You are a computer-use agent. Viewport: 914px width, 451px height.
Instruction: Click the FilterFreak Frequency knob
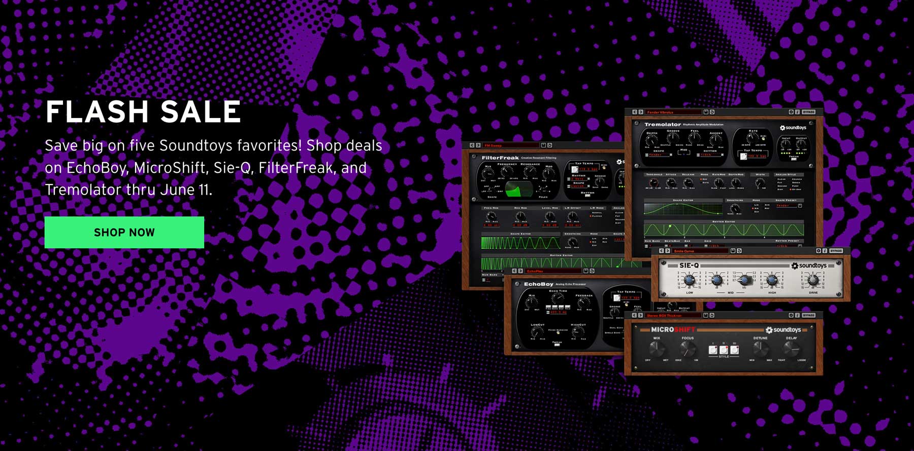pyautogui.click(x=506, y=171)
